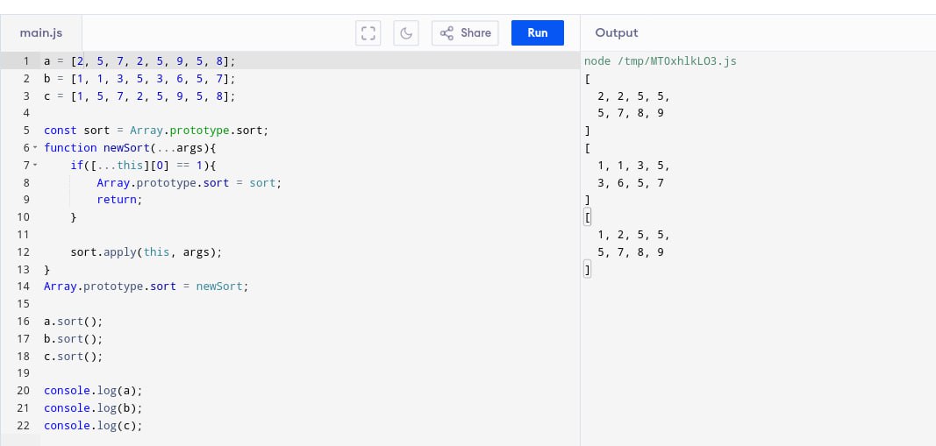Click the 'return;' statement in the editor
Viewport: 936px width, 446px height.
[x=118, y=200]
